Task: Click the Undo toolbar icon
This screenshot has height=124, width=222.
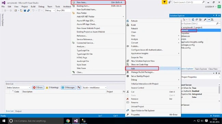Action: tap(33, 11)
